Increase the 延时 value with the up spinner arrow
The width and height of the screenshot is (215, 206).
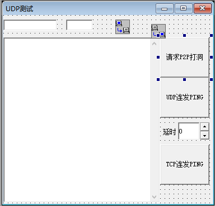(204, 127)
